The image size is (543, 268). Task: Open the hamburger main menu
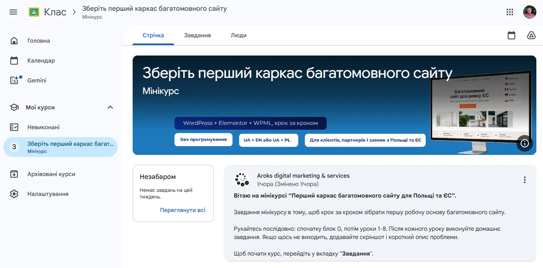click(x=13, y=12)
